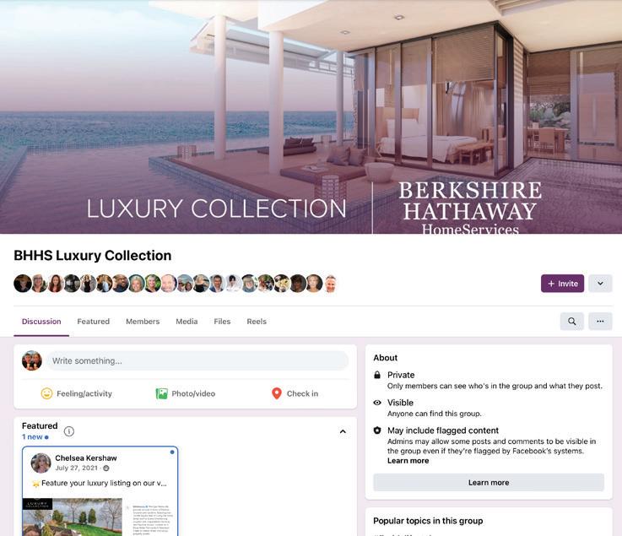Image resolution: width=622 pixels, height=536 pixels.
Task: Click the Feeling/activity smiley icon
Action: point(46,393)
